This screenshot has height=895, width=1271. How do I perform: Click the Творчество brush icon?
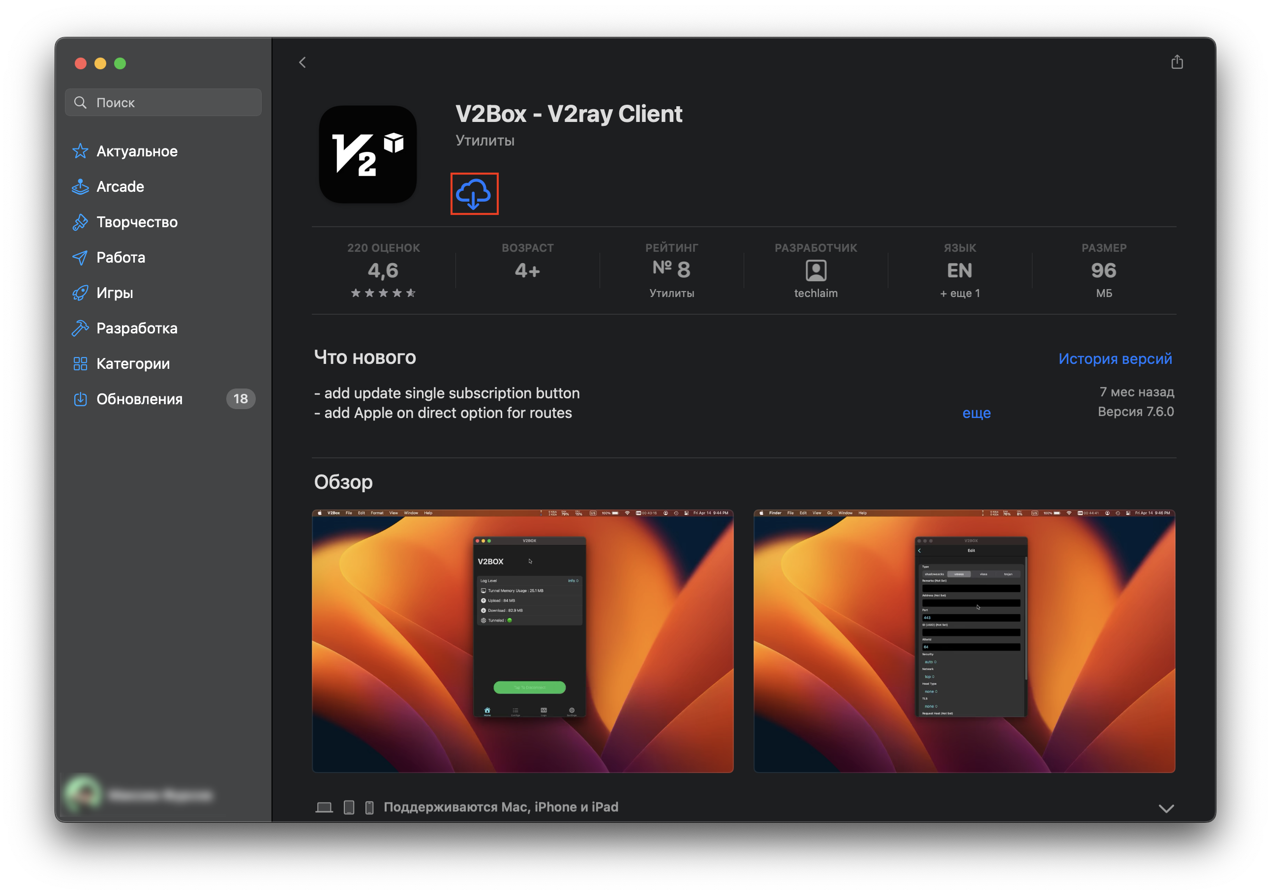(x=80, y=222)
